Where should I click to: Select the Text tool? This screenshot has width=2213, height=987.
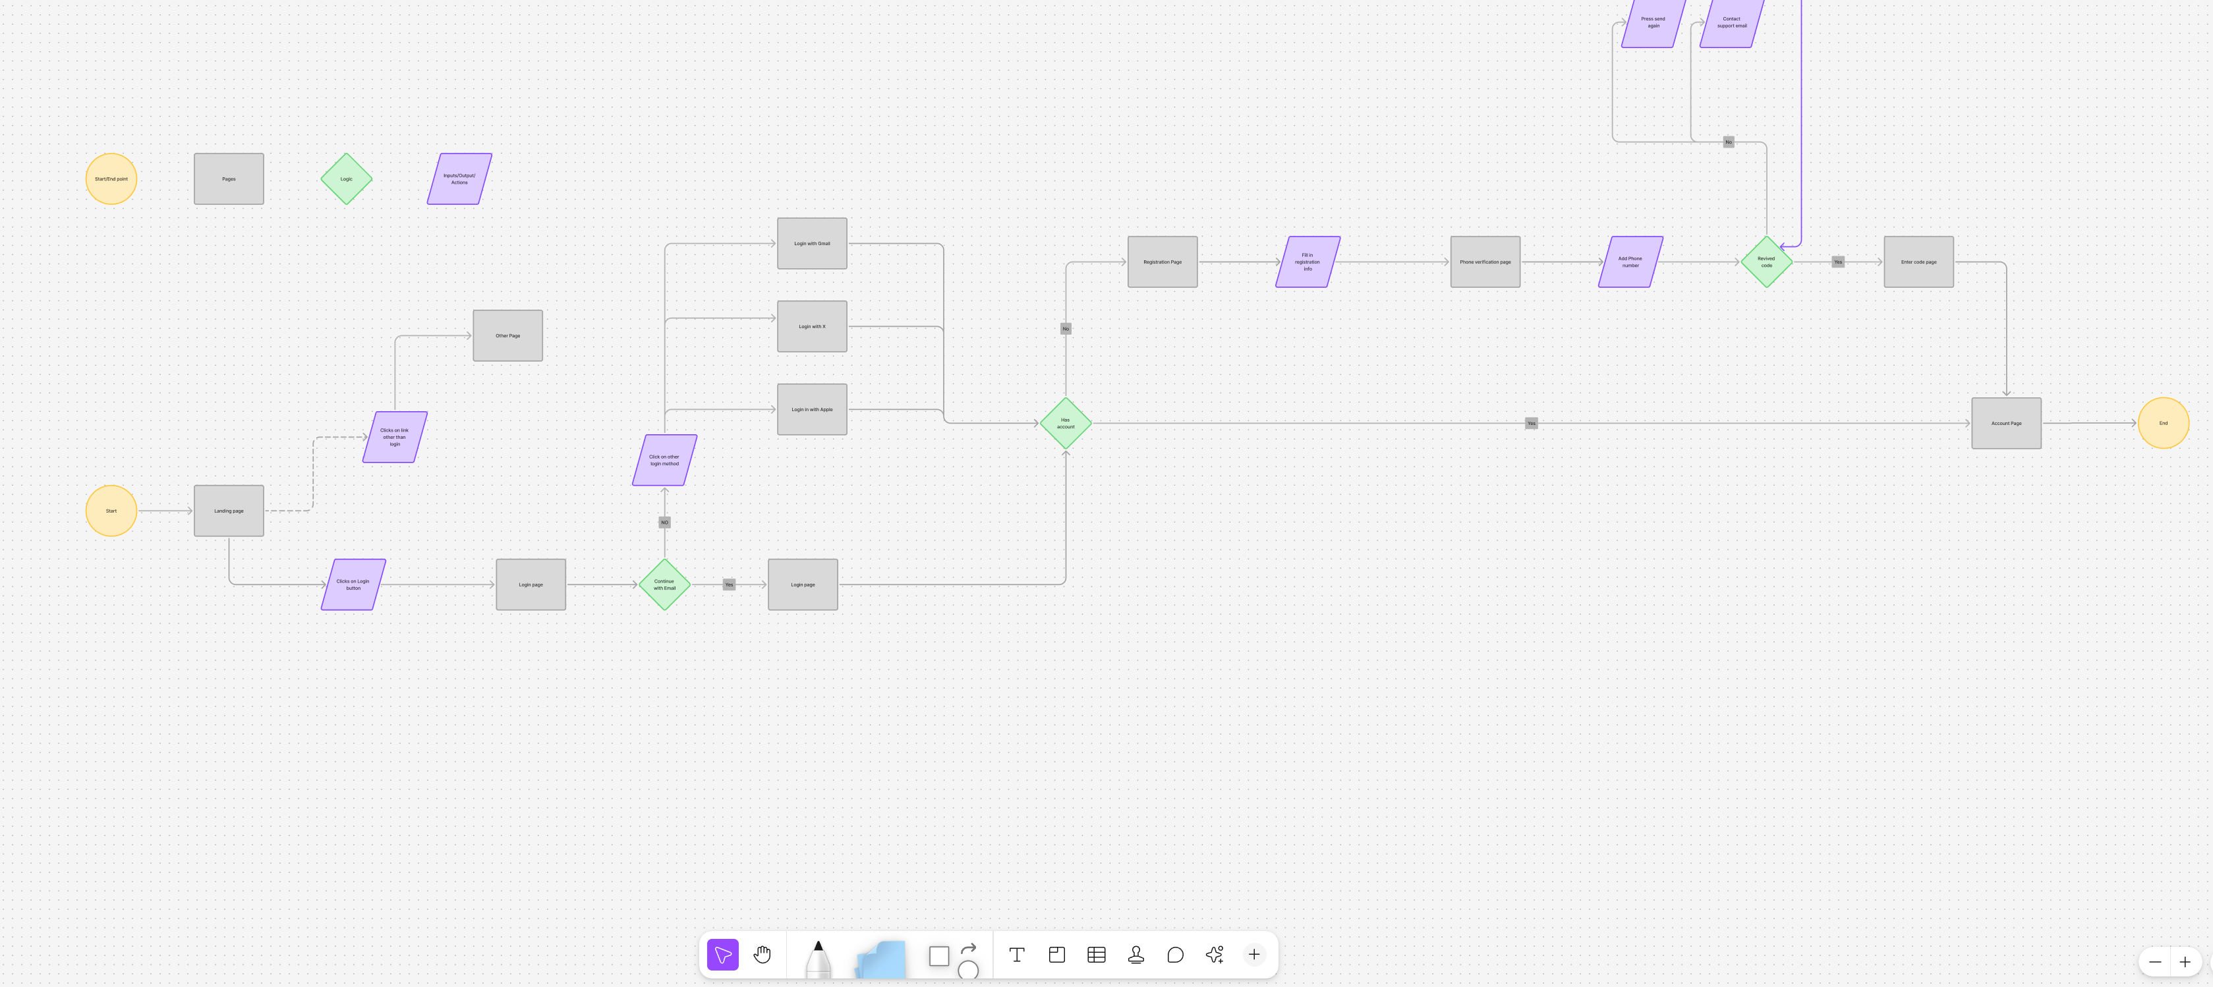click(1016, 954)
